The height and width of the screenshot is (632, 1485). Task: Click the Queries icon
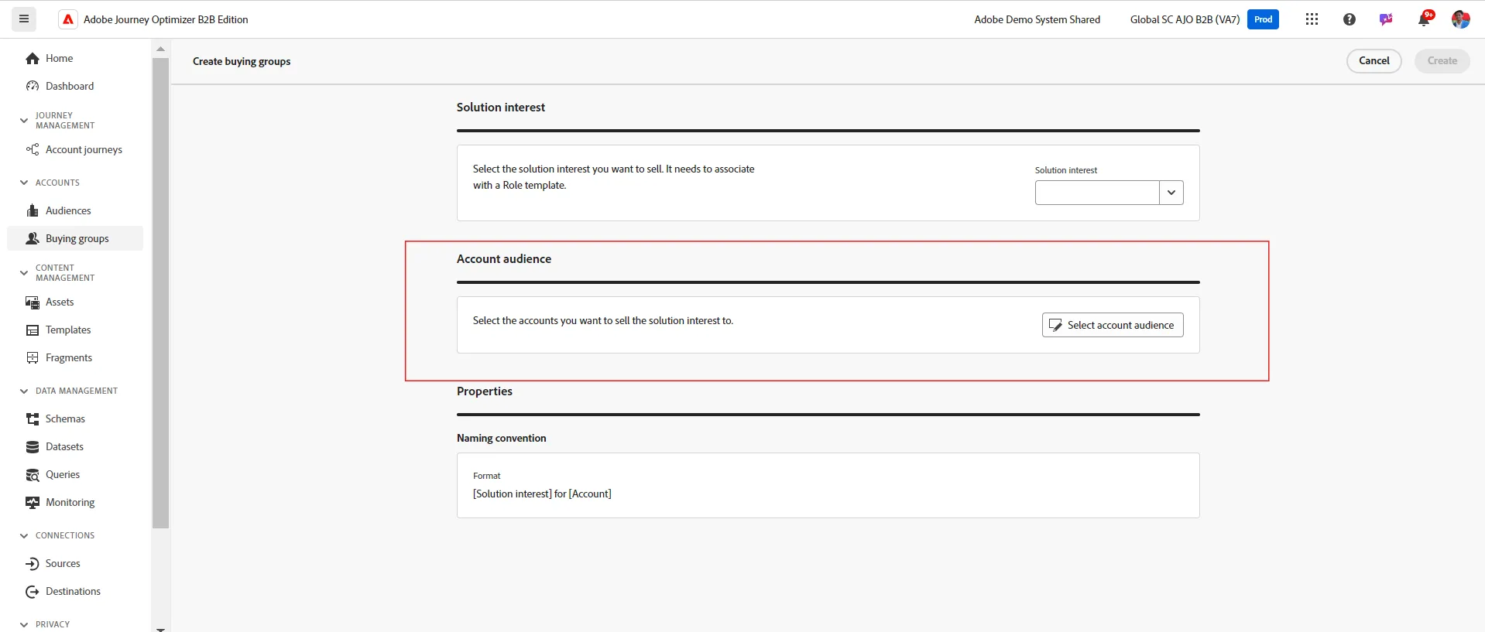coord(33,474)
